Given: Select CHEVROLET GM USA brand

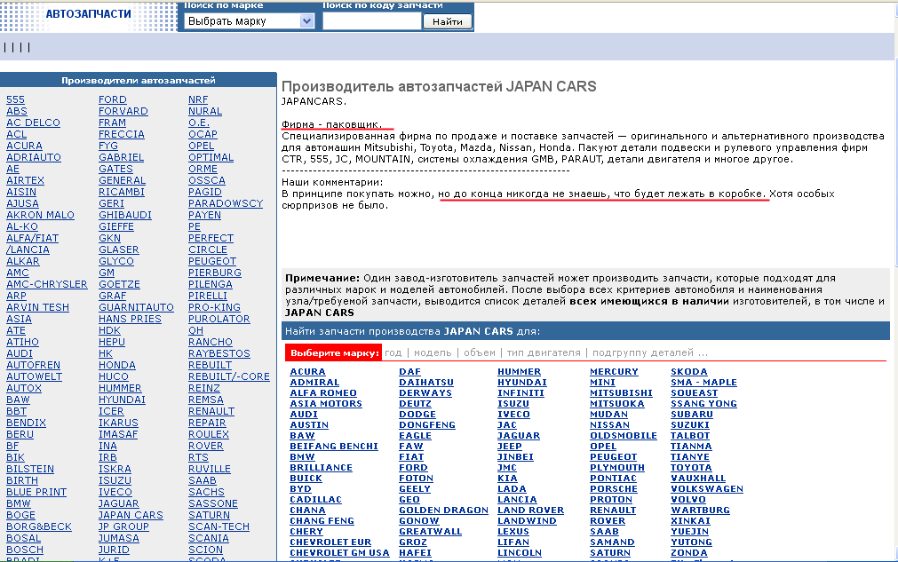Looking at the screenshot, I should (x=339, y=552).
